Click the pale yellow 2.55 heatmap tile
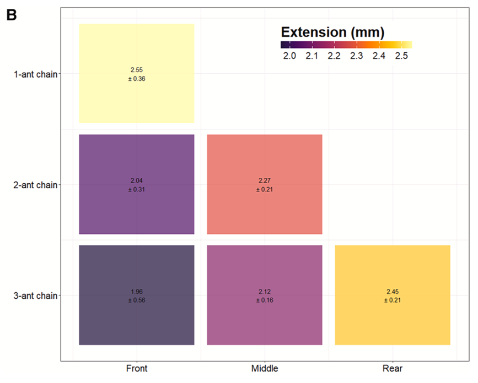This screenshot has height=383, width=478. point(136,73)
